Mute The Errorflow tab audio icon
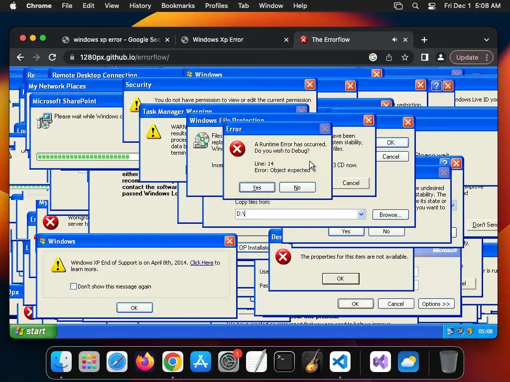 point(394,40)
